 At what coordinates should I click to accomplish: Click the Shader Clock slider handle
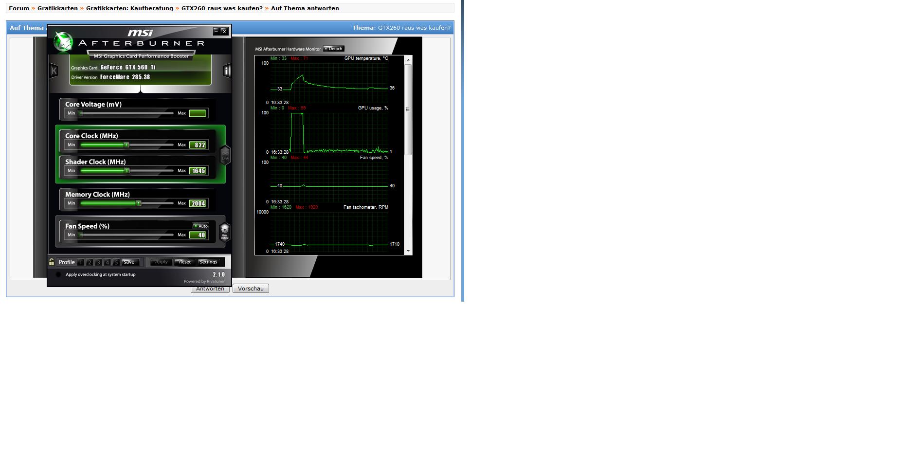[127, 170]
